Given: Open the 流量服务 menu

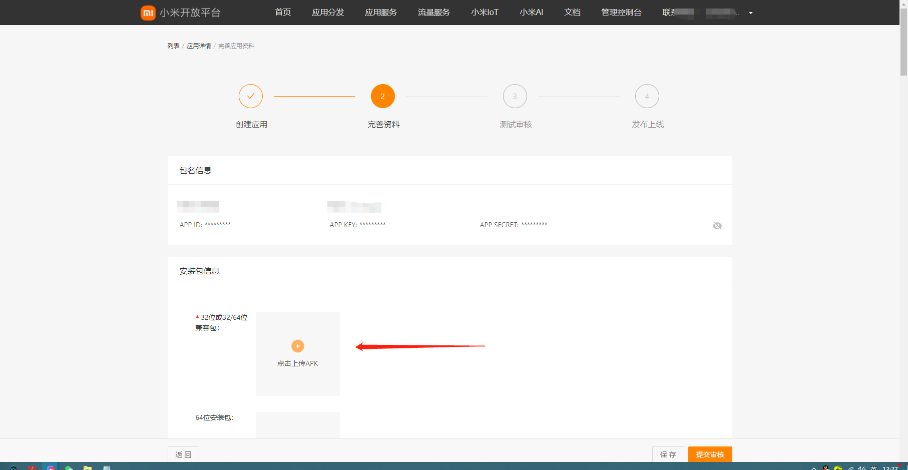Looking at the screenshot, I should point(434,13).
